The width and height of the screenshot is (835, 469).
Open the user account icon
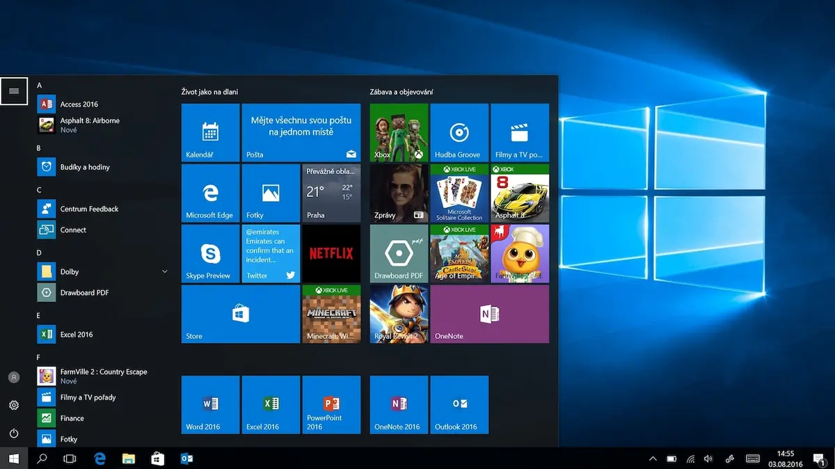[14, 377]
